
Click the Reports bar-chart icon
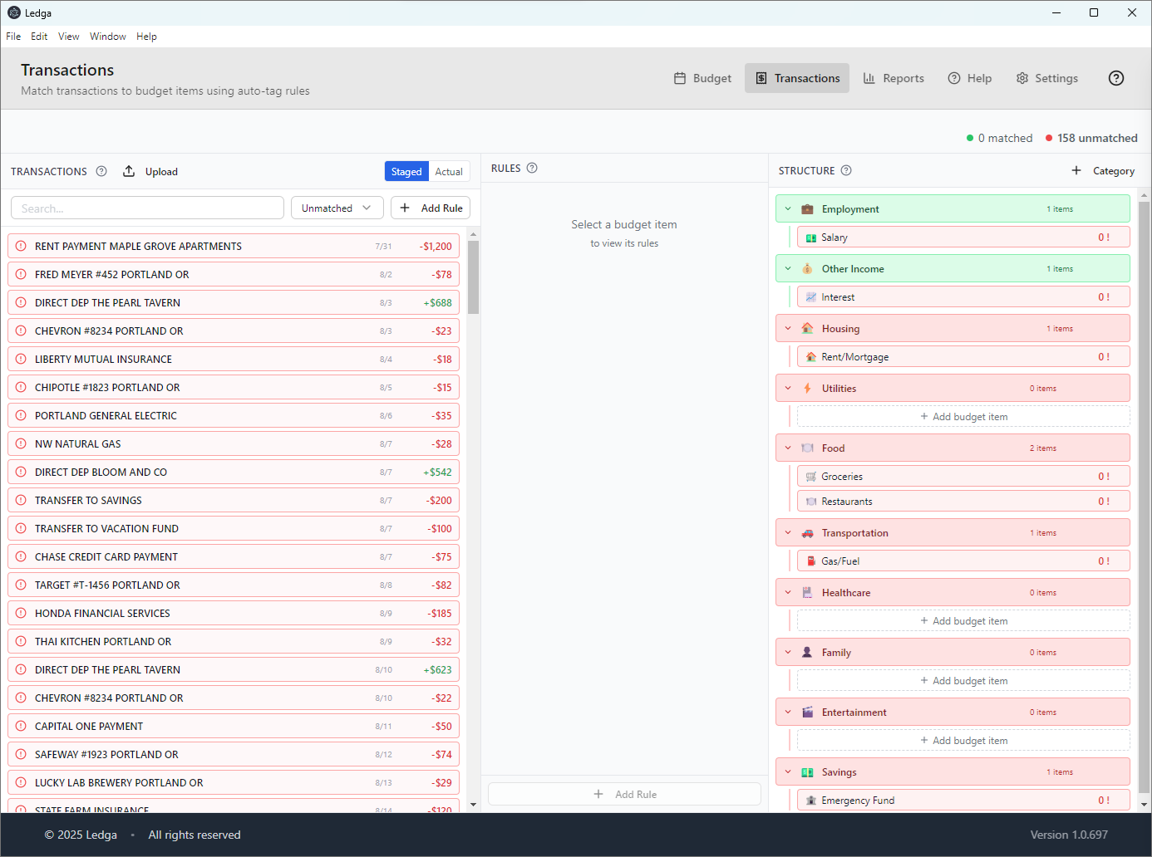pyautogui.click(x=869, y=77)
